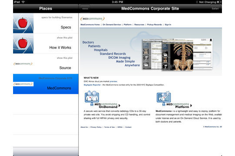Screen dimensions: 235x156
Task: Tap the red apple icon beside Specs
Action: [23, 23]
